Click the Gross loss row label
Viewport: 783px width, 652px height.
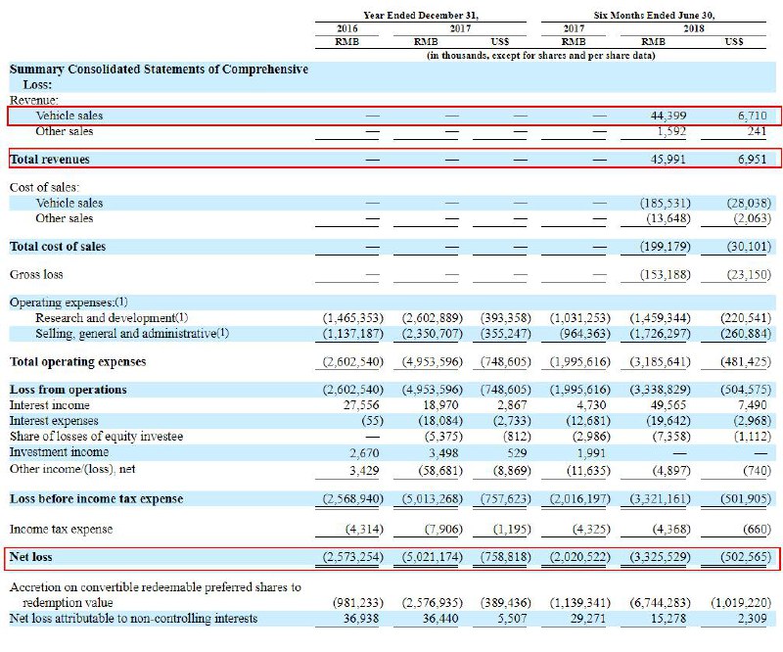pyautogui.click(x=36, y=275)
